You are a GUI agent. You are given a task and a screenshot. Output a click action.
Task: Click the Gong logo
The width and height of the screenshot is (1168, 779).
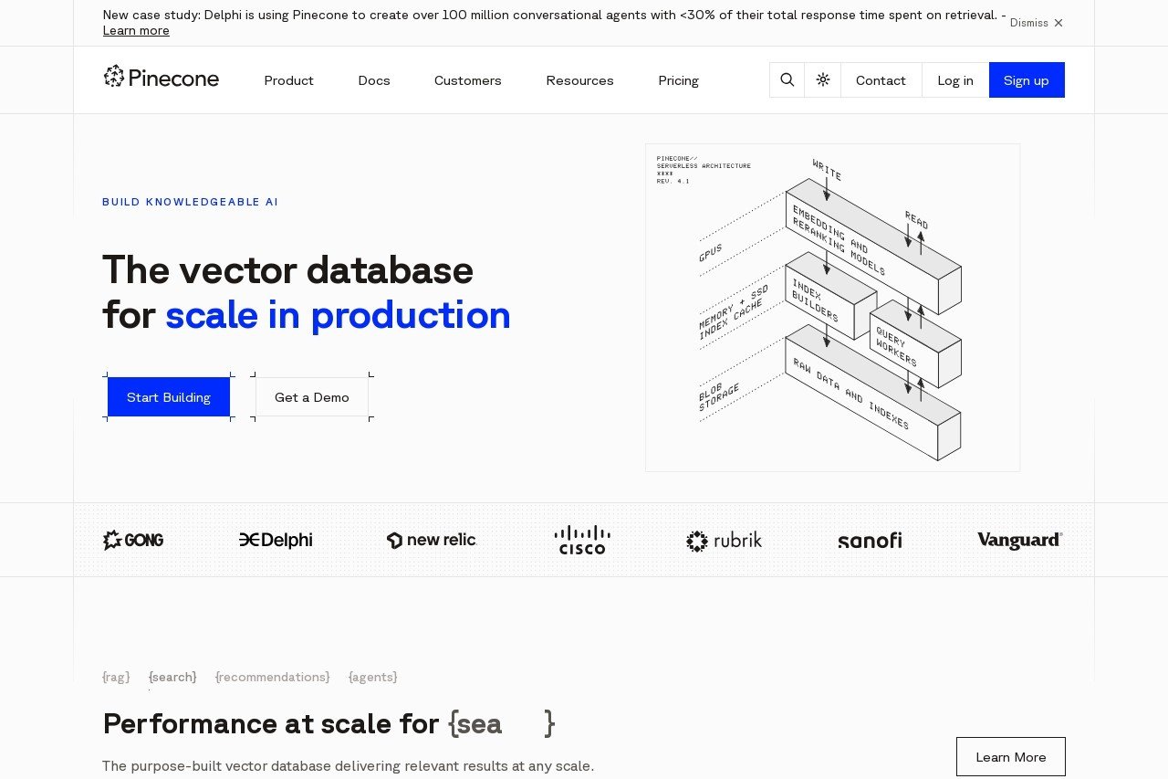pos(133,540)
